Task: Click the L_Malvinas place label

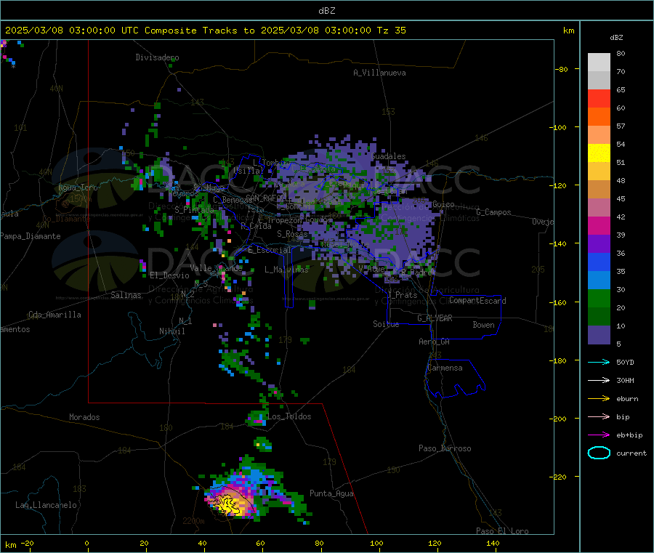Action: click(x=286, y=270)
